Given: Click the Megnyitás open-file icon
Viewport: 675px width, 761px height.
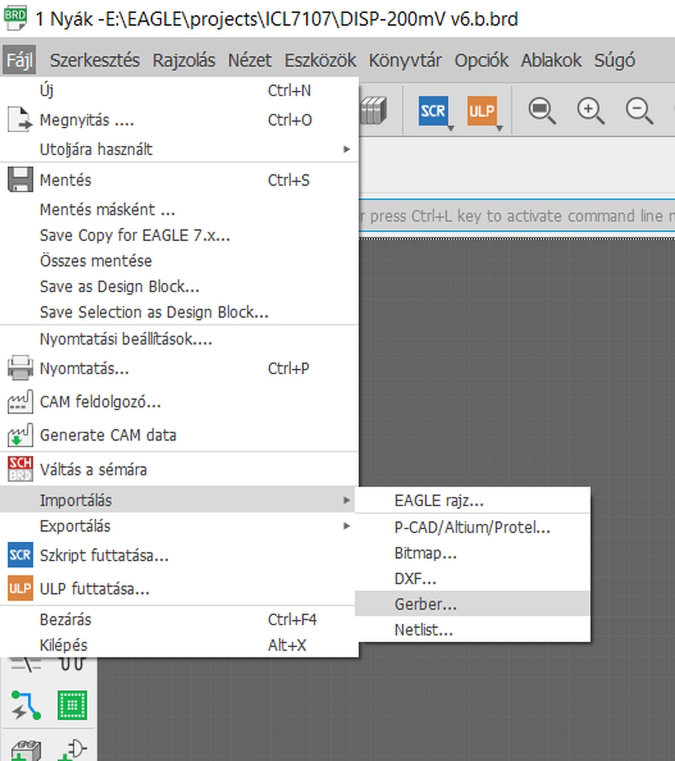Looking at the screenshot, I should click(x=20, y=120).
